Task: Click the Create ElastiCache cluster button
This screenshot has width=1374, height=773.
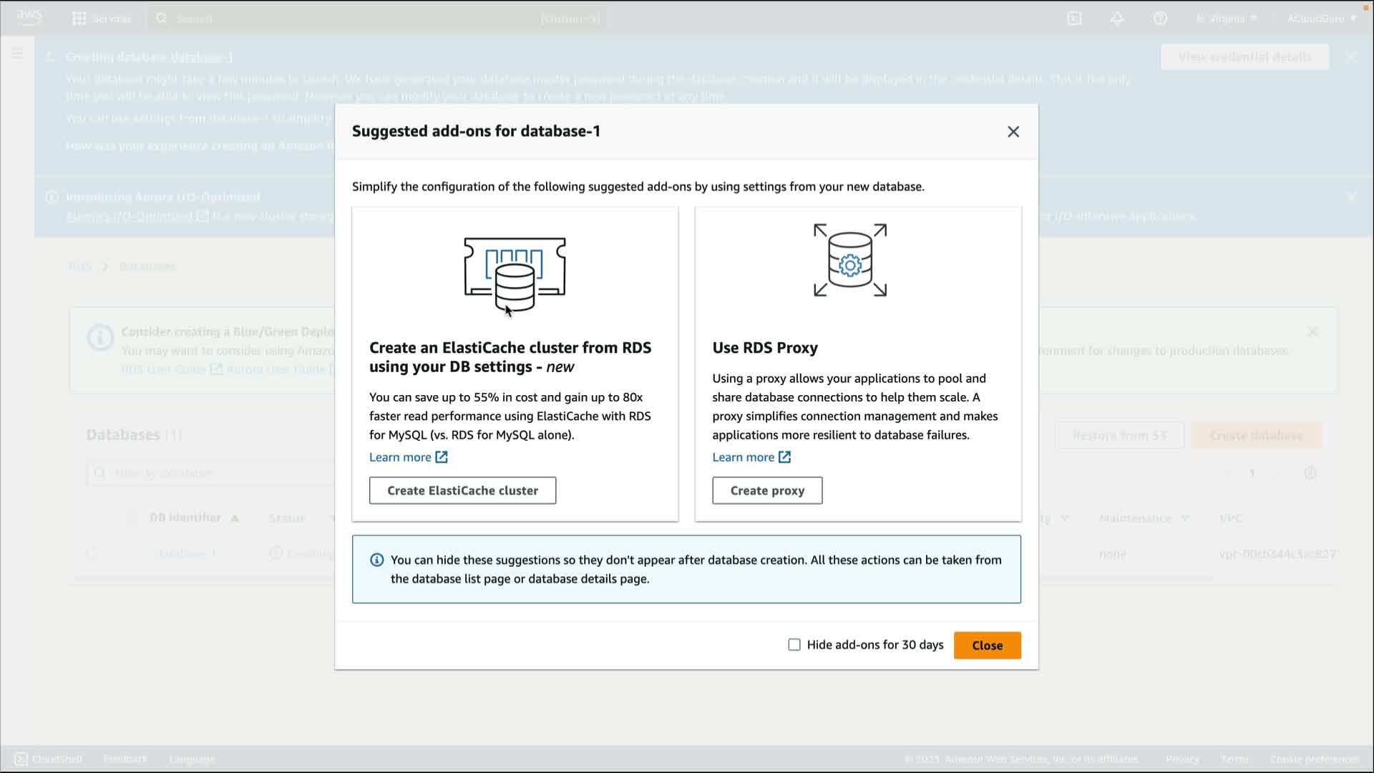Action: click(462, 490)
